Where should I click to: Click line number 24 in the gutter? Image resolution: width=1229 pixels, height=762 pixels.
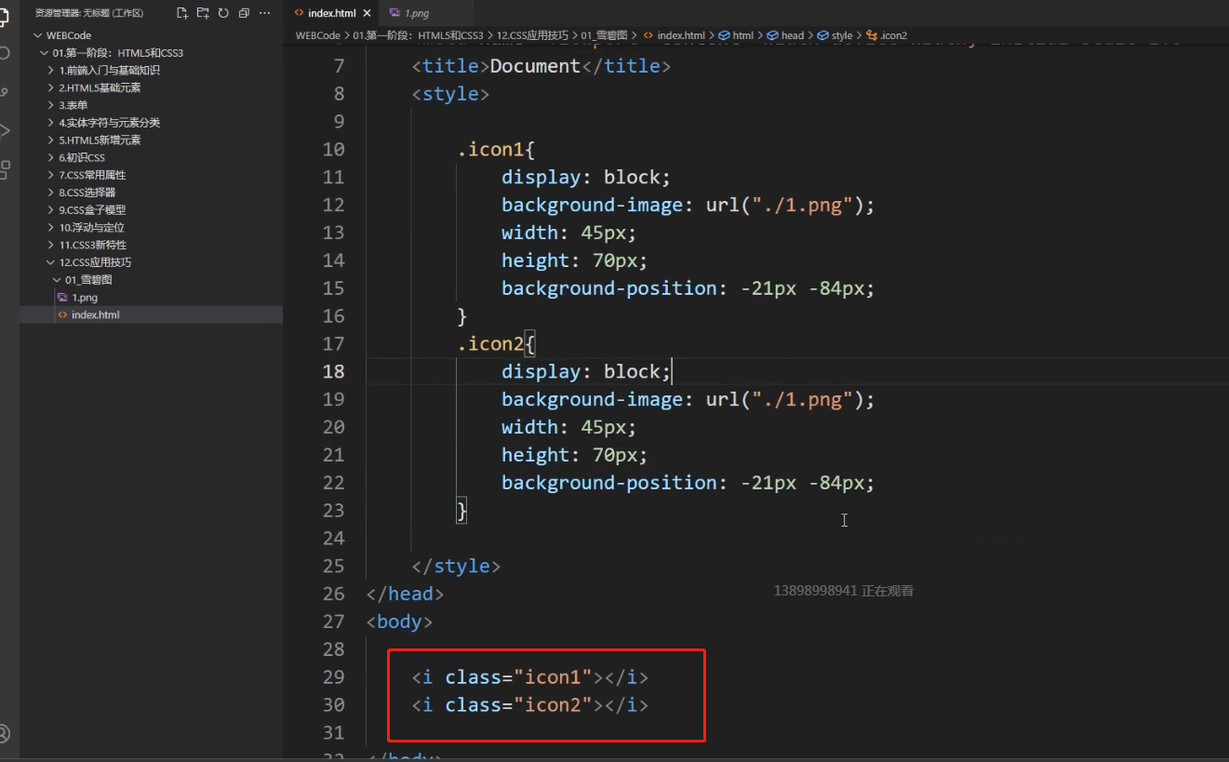tap(333, 538)
